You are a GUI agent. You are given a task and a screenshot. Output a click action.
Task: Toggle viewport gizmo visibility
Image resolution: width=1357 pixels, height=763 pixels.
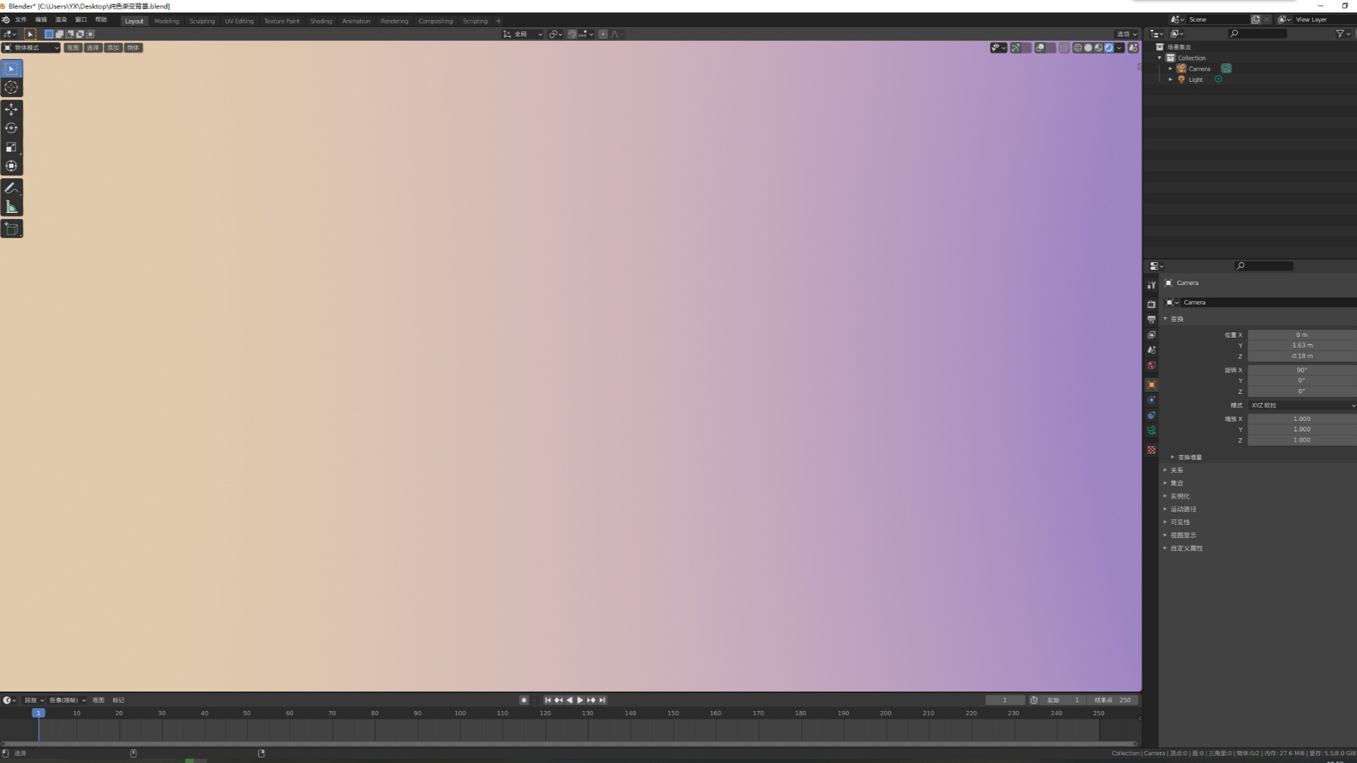[1016, 48]
